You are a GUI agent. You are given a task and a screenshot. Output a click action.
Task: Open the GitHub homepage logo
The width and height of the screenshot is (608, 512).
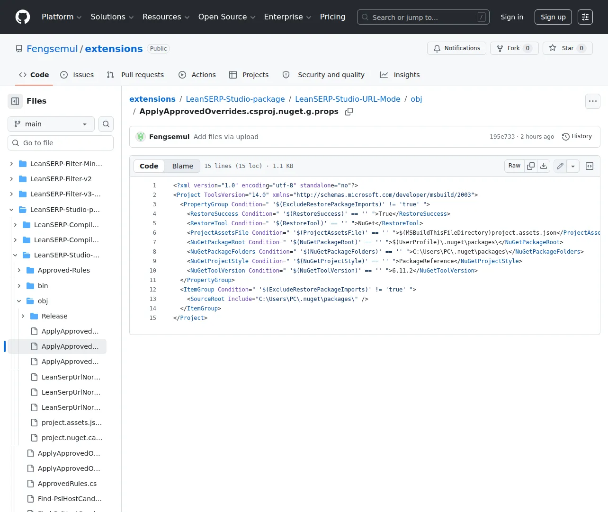point(23,17)
